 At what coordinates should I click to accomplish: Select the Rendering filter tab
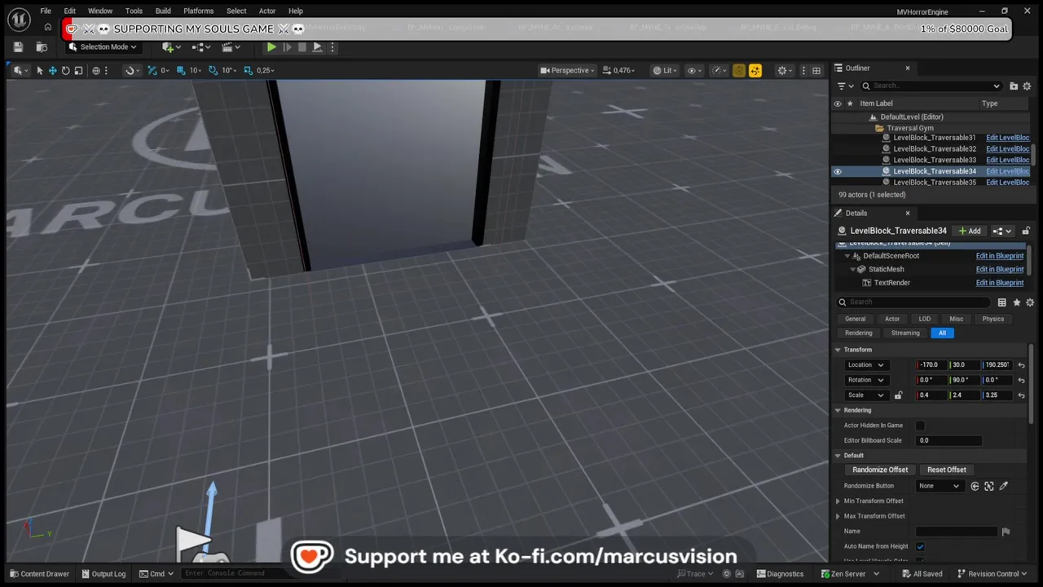(858, 333)
